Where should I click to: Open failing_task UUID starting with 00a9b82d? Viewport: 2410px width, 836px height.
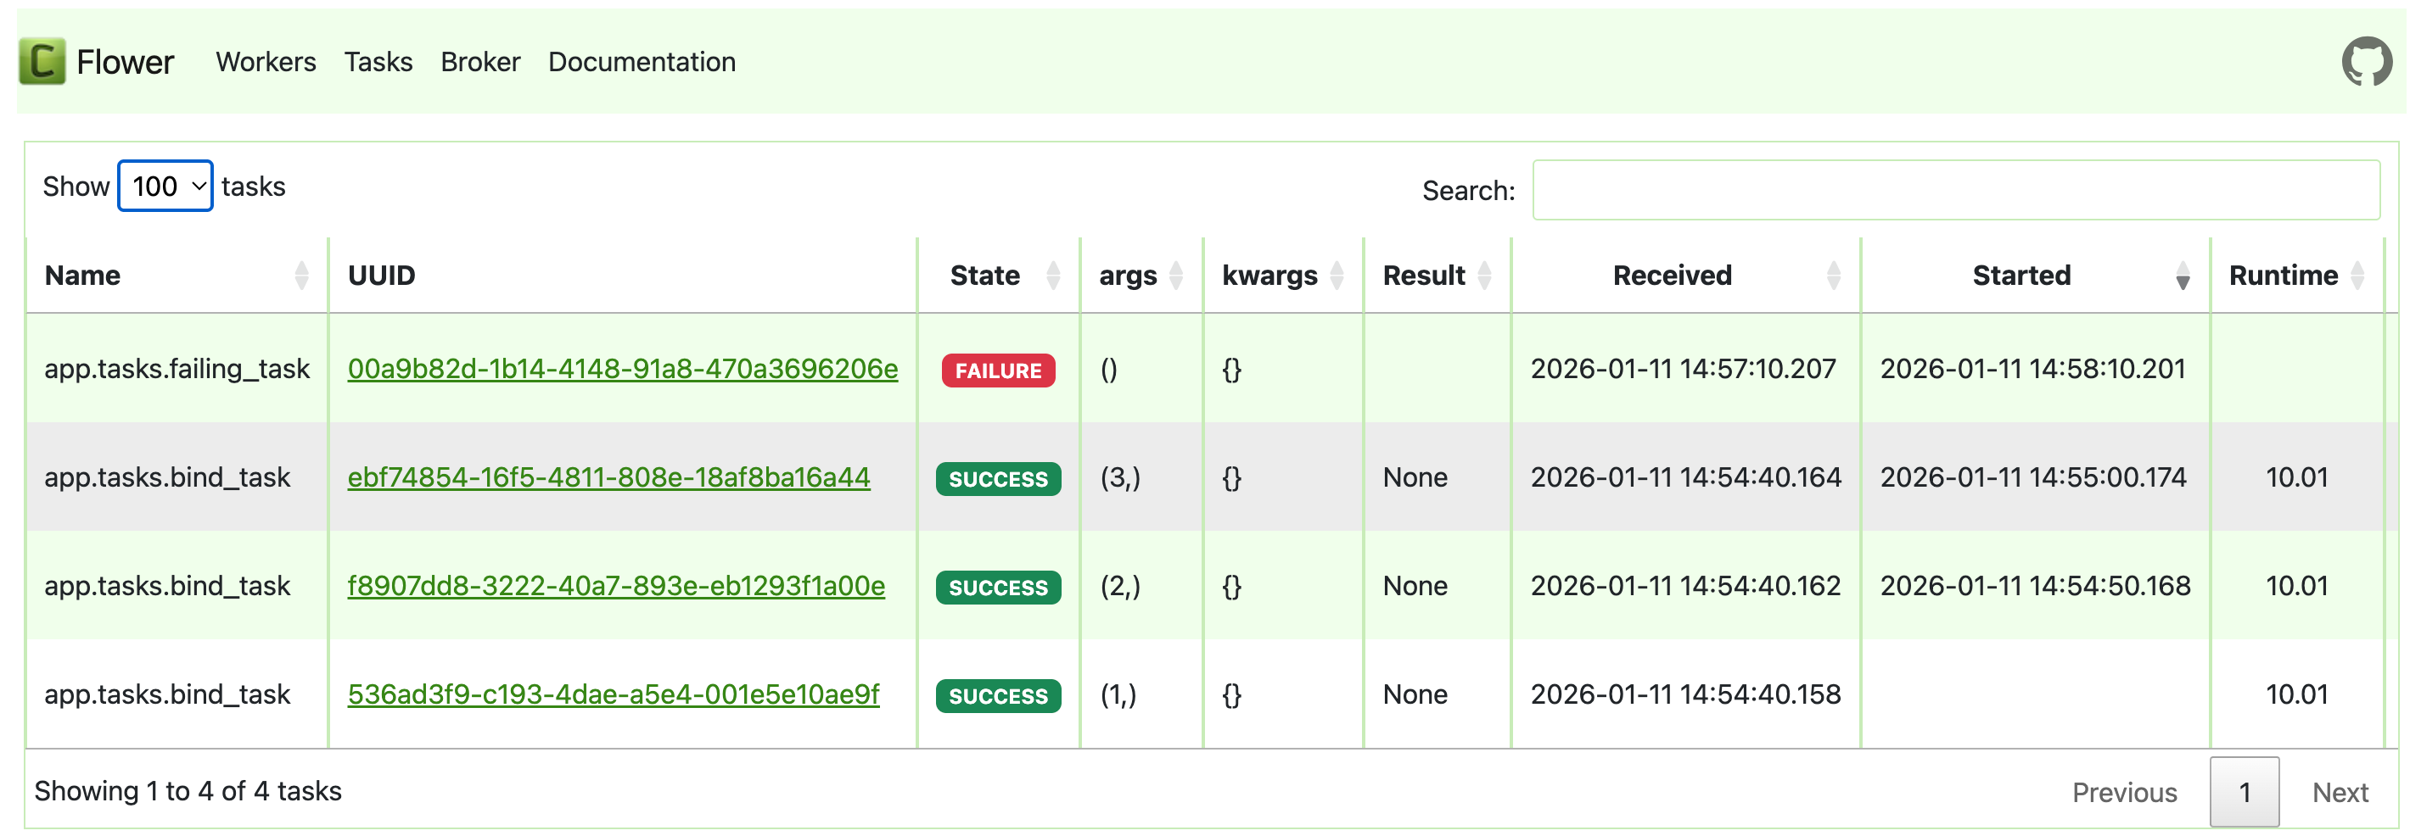pyautogui.click(x=622, y=370)
